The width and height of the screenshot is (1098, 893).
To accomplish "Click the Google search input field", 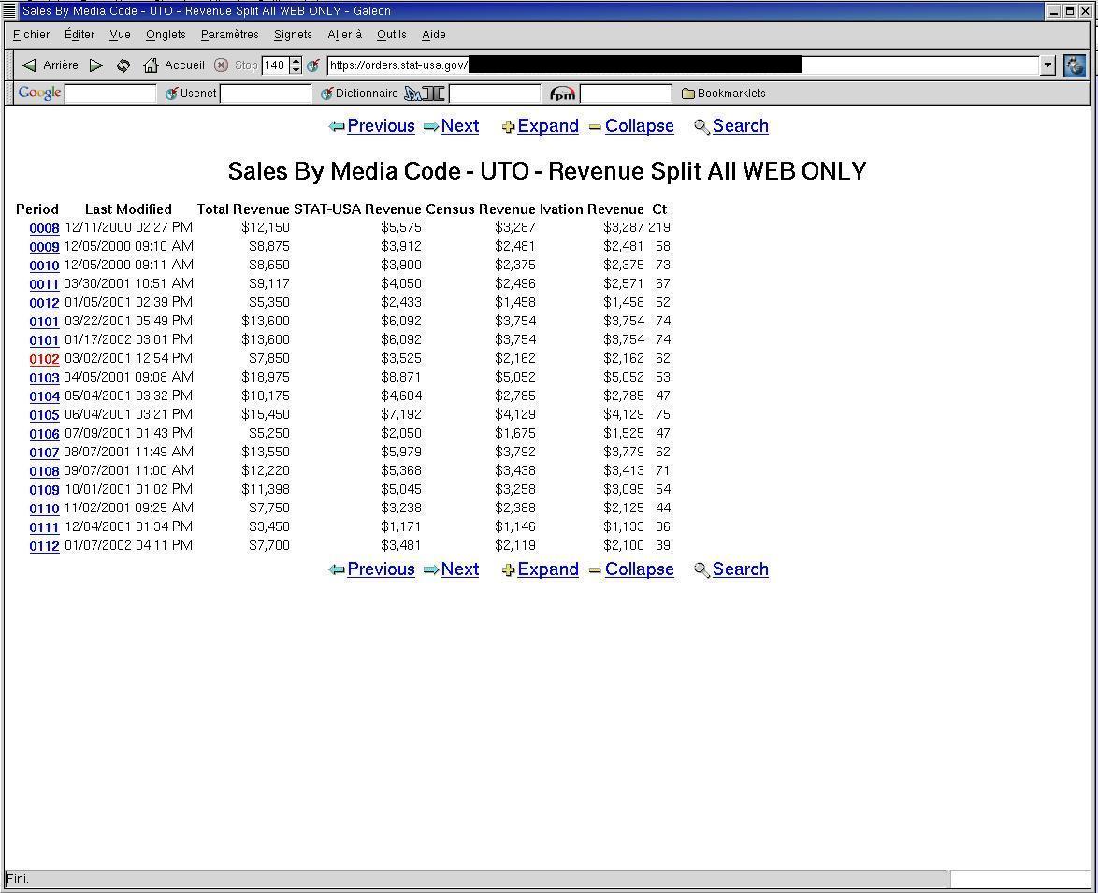I will pos(110,94).
